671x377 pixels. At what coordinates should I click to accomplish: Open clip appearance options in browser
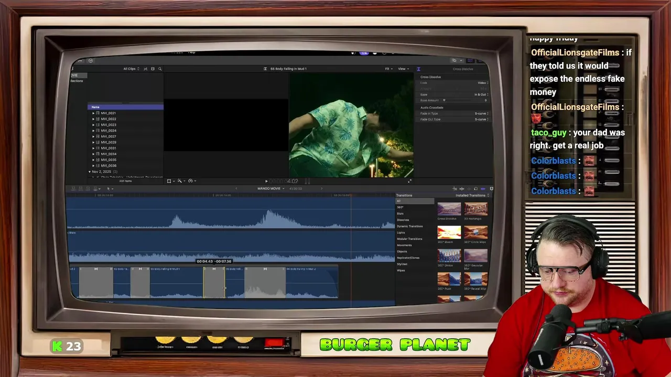[x=145, y=69]
